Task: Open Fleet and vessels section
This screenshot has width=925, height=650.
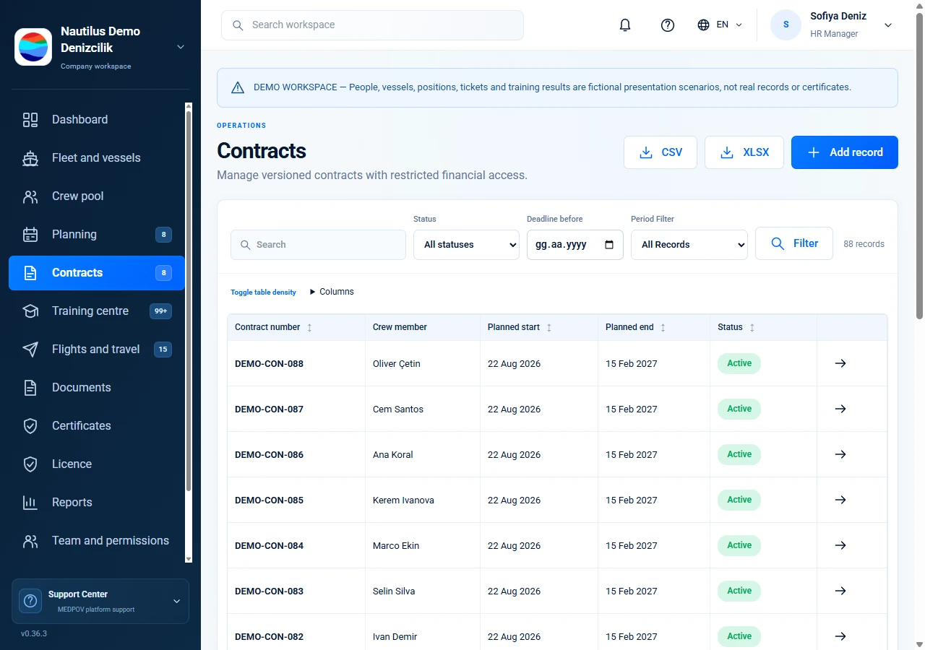Action: [x=97, y=158]
